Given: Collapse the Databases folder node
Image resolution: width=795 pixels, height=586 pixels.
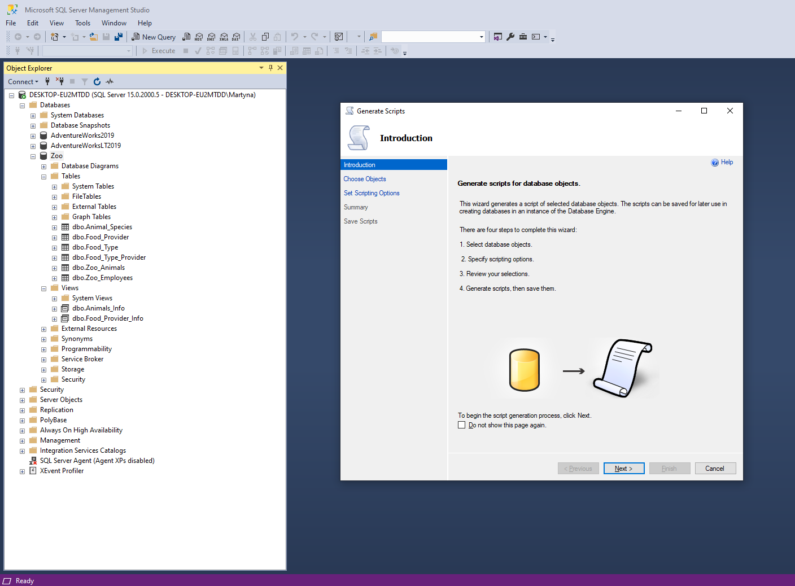Looking at the screenshot, I should (22, 106).
